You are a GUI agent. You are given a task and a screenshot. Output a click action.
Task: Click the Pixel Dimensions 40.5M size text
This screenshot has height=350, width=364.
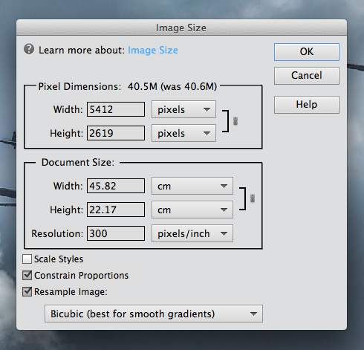pyautogui.click(x=172, y=87)
